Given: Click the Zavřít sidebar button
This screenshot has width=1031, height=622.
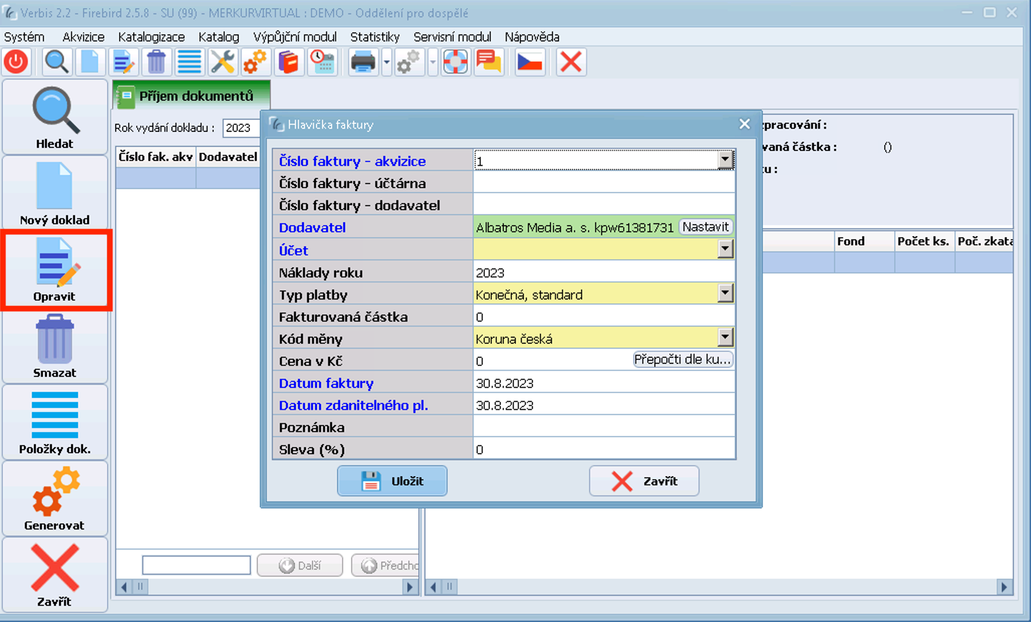Looking at the screenshot, I should (55, 575).
